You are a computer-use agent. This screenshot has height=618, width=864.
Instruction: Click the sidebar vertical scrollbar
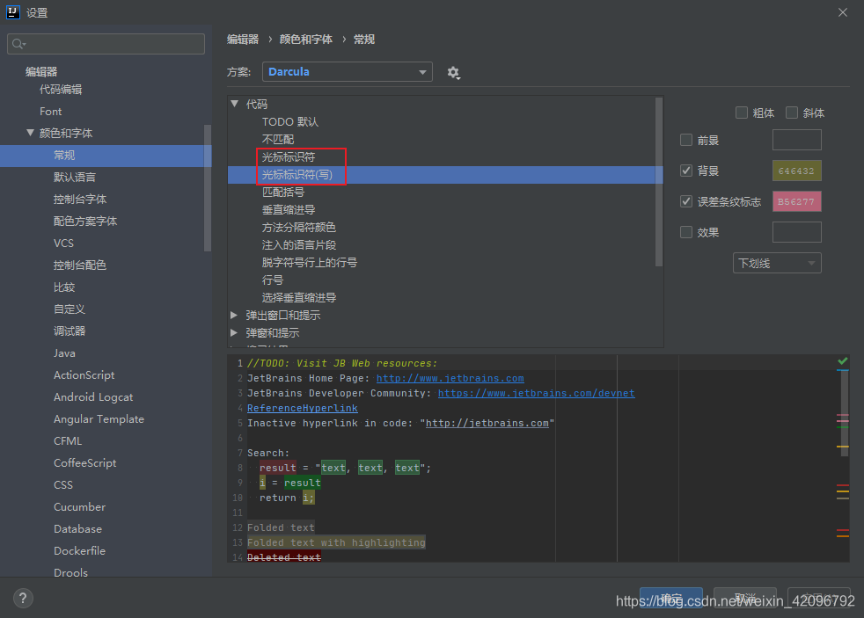tap(208, 188)
